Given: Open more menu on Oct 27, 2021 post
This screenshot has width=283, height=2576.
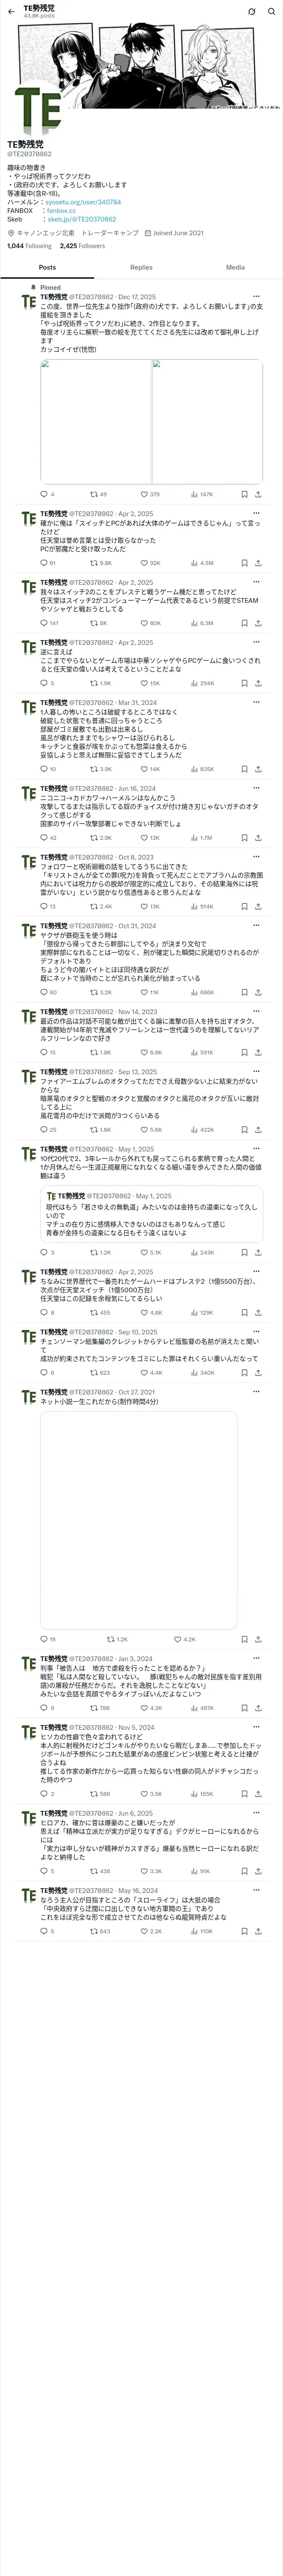Looking at the screenshot, I should click(x=256, y=1392).
